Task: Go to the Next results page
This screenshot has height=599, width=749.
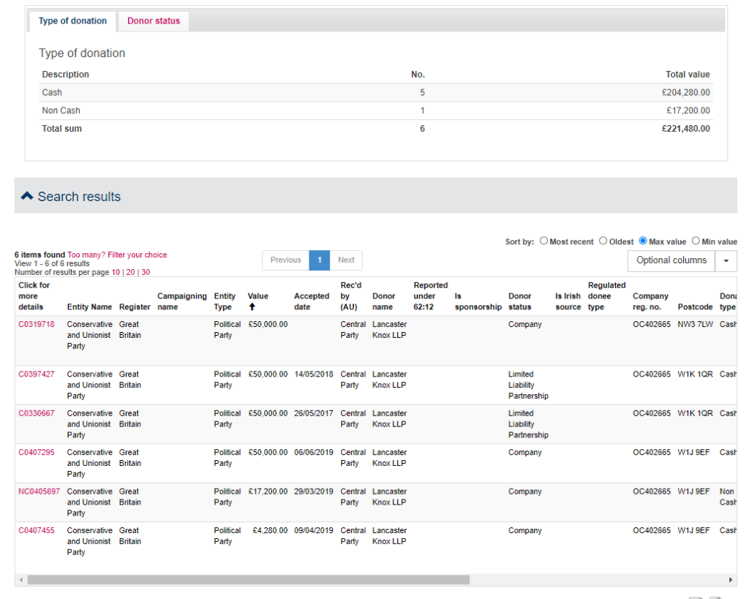Action: (346, 260)
